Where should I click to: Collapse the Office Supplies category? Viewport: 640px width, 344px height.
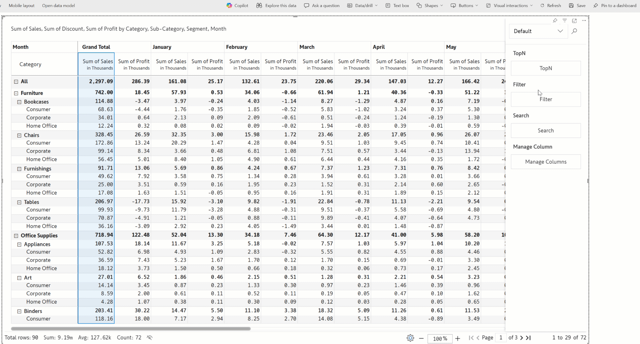pos(16,236)
